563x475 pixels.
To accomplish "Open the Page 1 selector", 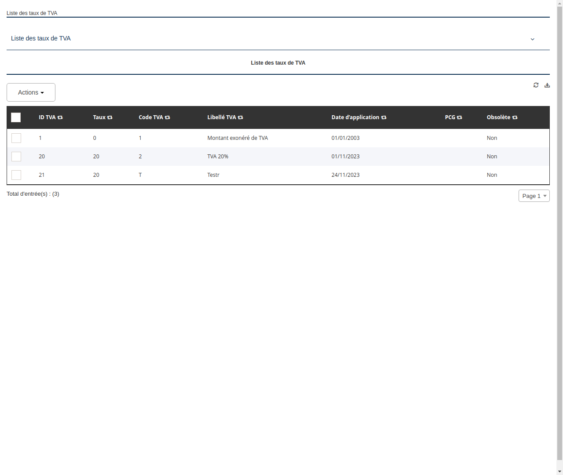I will point(534,196).
